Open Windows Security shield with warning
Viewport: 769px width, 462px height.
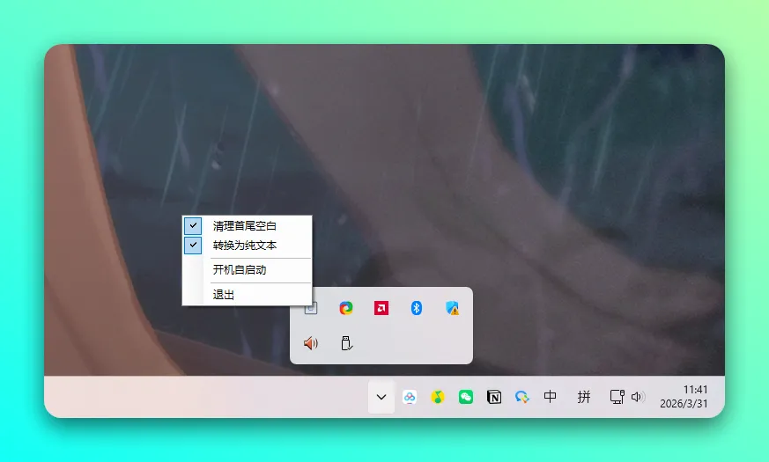click(452, 308)
